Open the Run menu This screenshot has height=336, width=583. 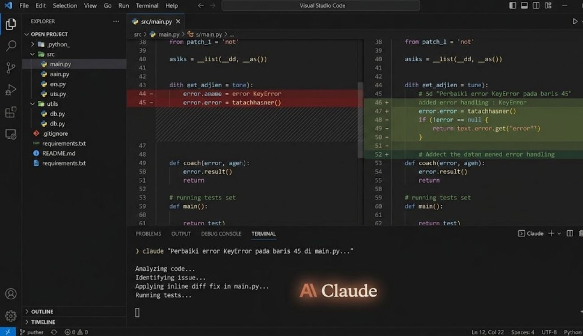tap(124, 6)
